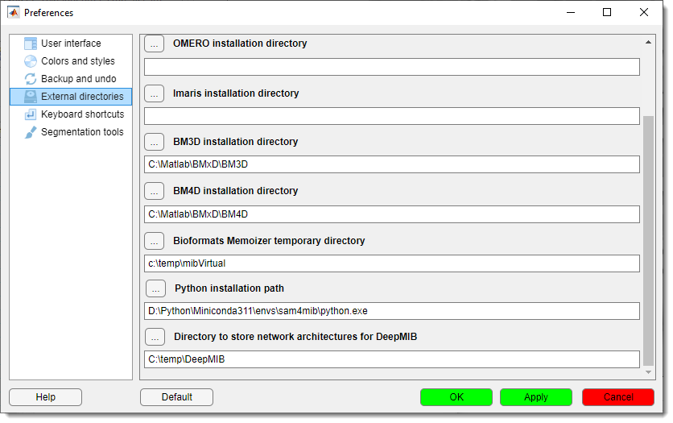
Task: Click the User interface icon in sidebar
Action: pos(31,44)
